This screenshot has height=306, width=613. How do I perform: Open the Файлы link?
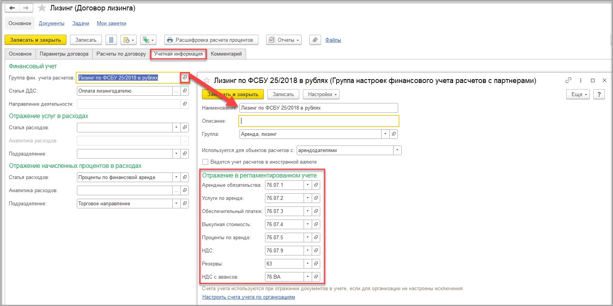(333, 40)
